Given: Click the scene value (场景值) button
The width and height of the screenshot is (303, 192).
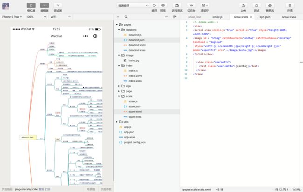Looking at the screenshot, I should 90,189.
